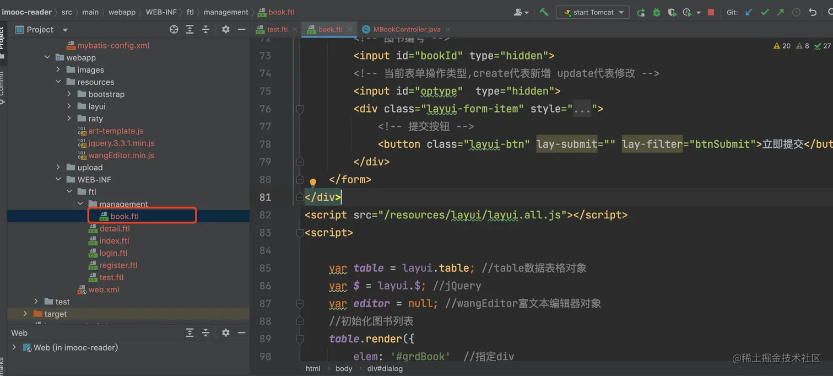The width and height of the screenshot is (833, 376).
Task: Click div#dialog in bottom breadcrumb
Action: 385,368
